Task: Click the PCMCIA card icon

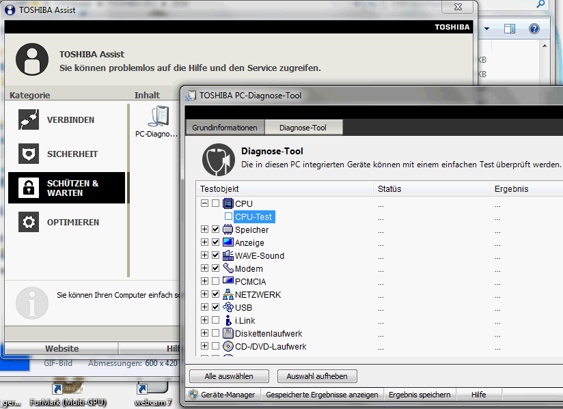Action: (228, 281)
